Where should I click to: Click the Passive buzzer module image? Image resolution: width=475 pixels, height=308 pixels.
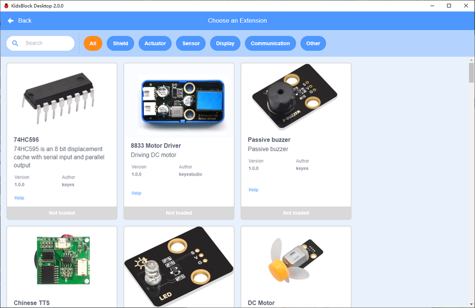294,96
